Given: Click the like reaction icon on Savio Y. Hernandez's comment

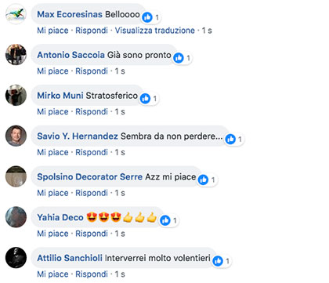Looking at the screenshot, I should [230, 139].
